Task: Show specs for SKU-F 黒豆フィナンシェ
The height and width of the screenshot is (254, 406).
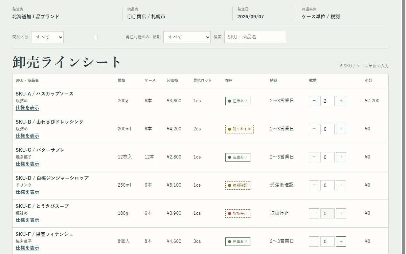Action: tap(27, 248)
